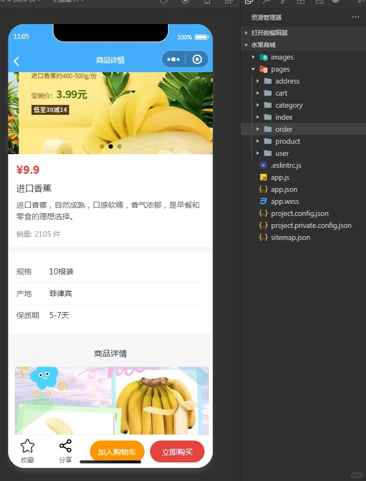Expand the order folder arrow
This screenshot has width=366, height=481.
point(257,129)
